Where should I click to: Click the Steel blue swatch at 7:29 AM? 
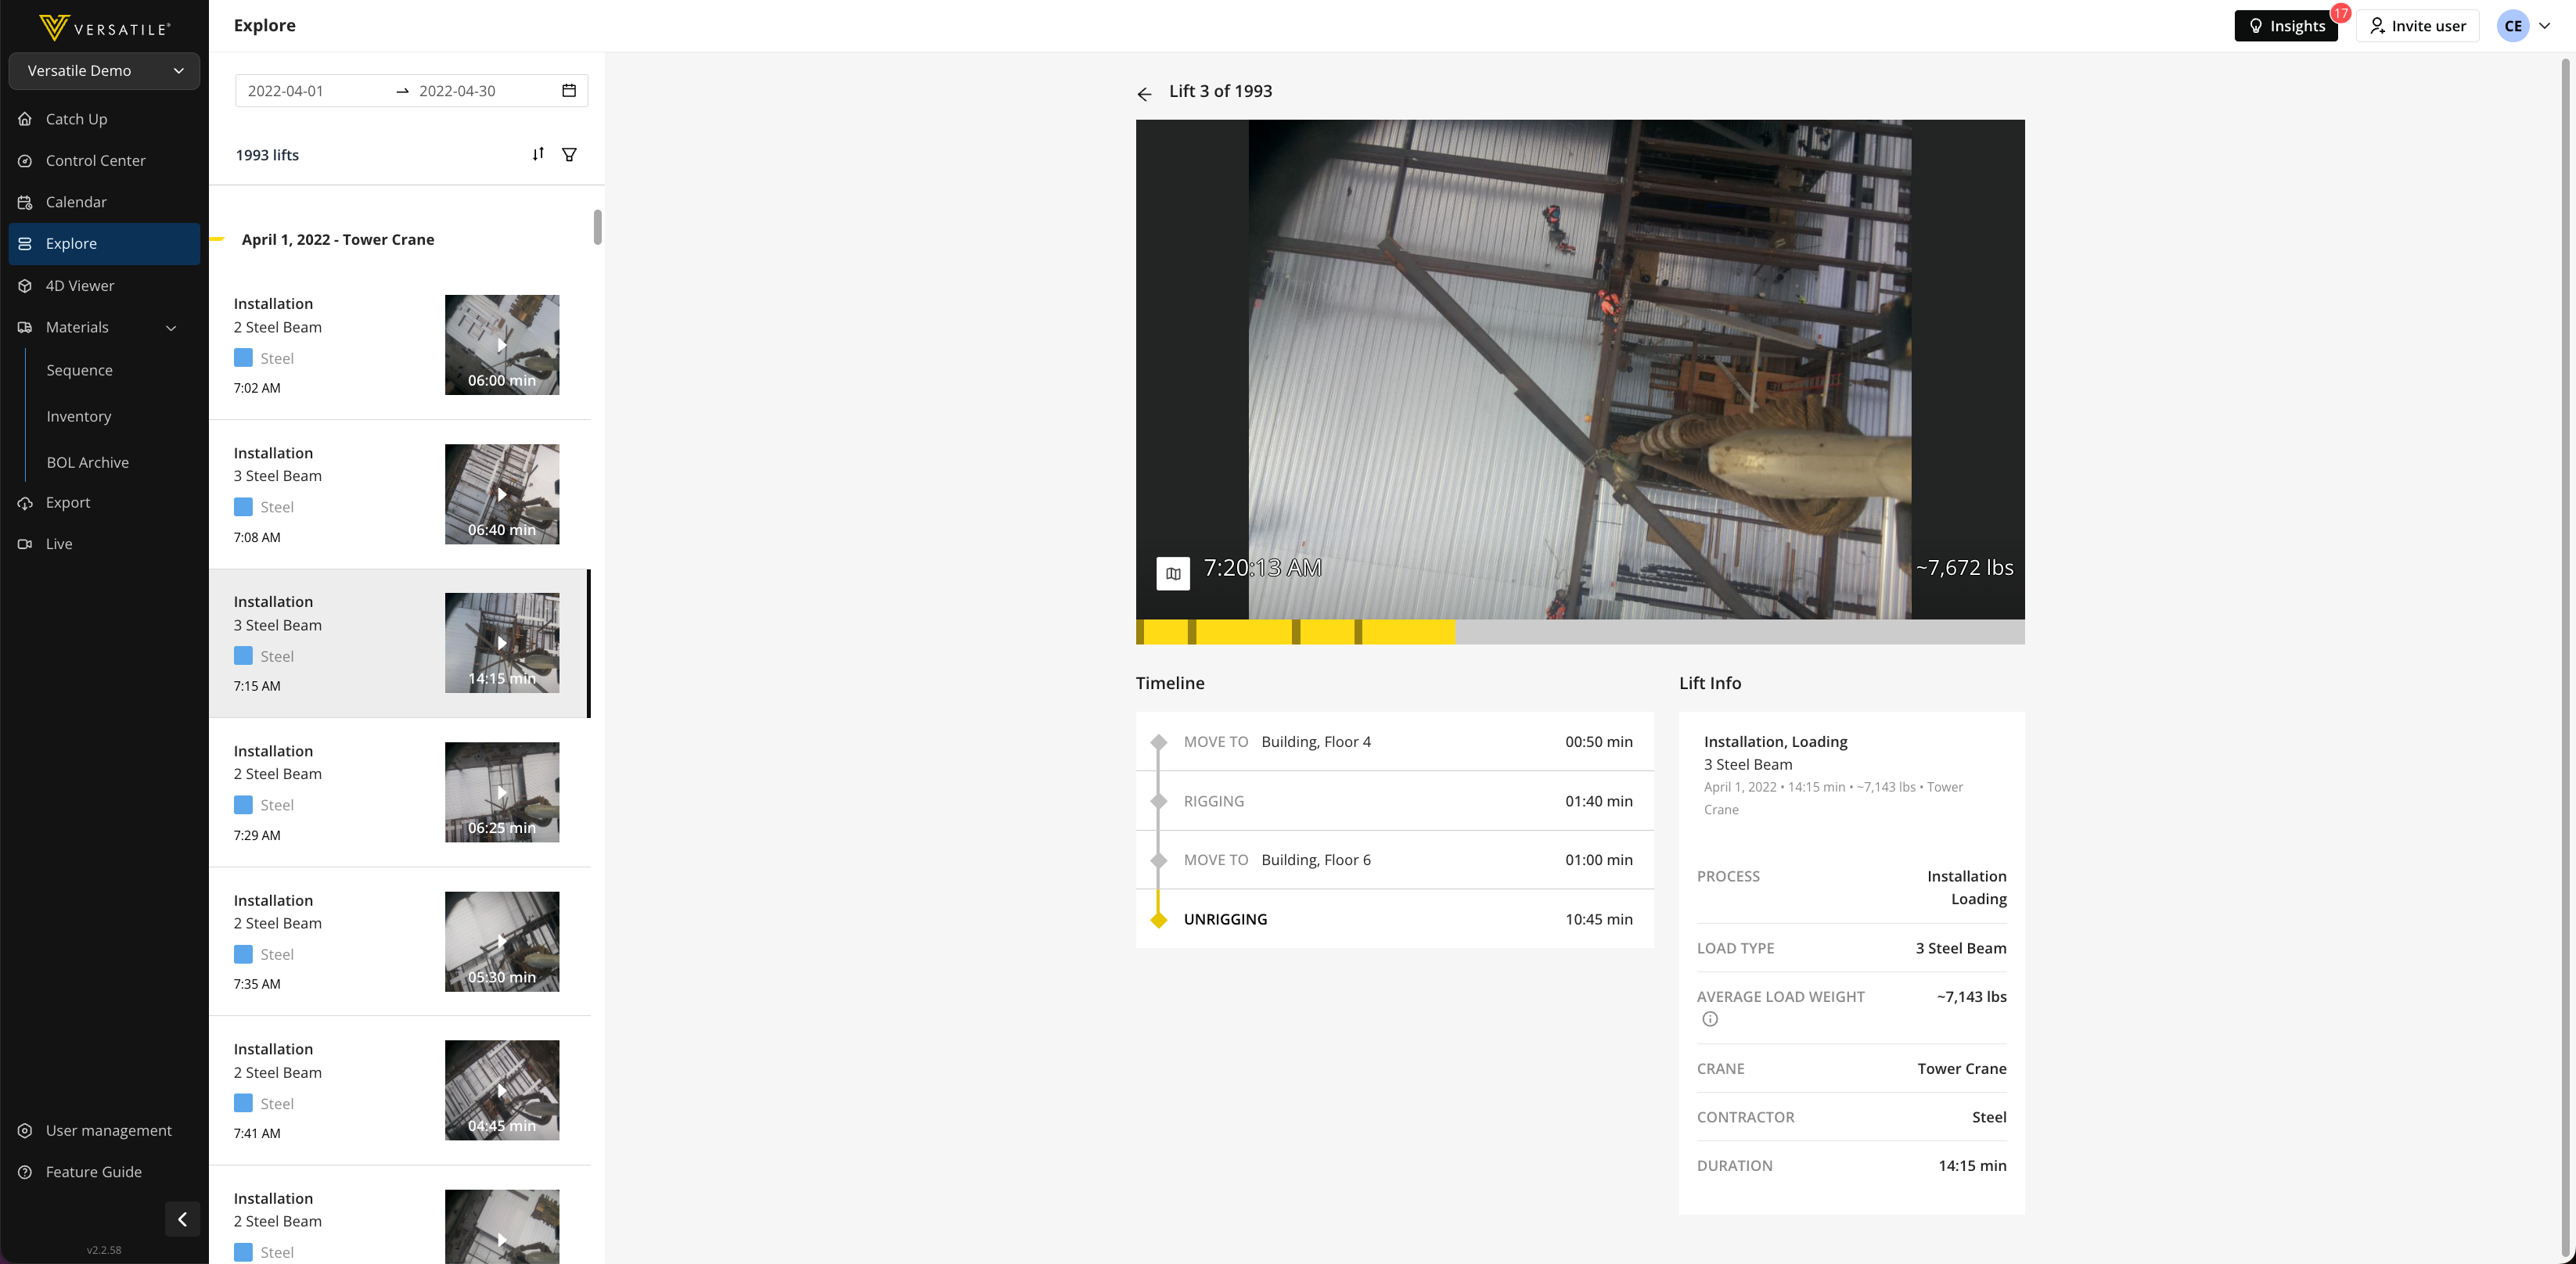(x=243, y=804)
